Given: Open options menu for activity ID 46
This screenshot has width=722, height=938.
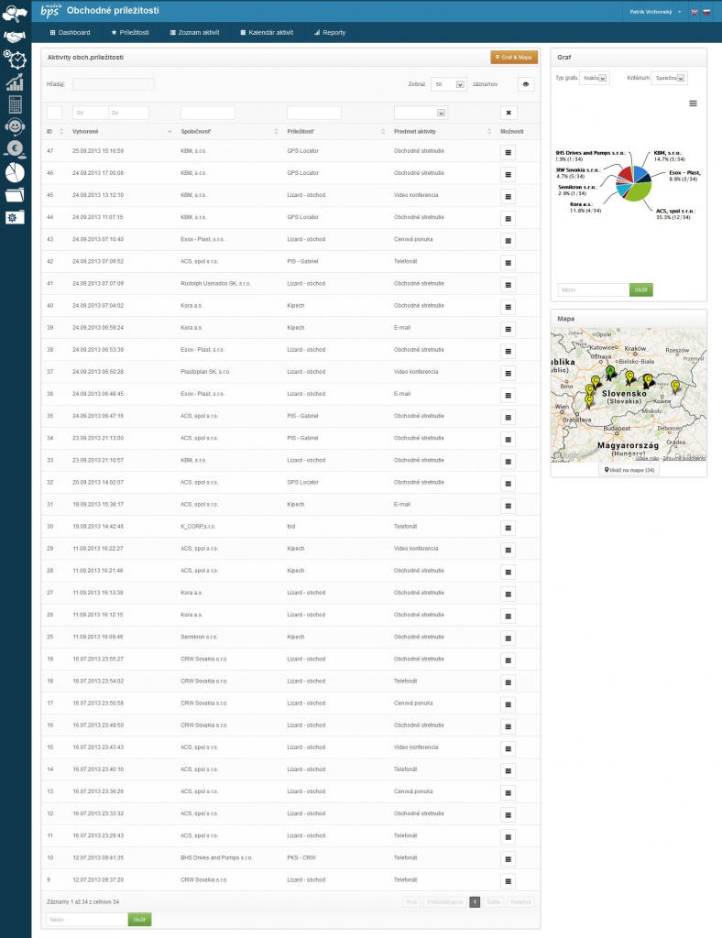Looking at the screenshot, I should pyautogui.click(x=508, y=175).
